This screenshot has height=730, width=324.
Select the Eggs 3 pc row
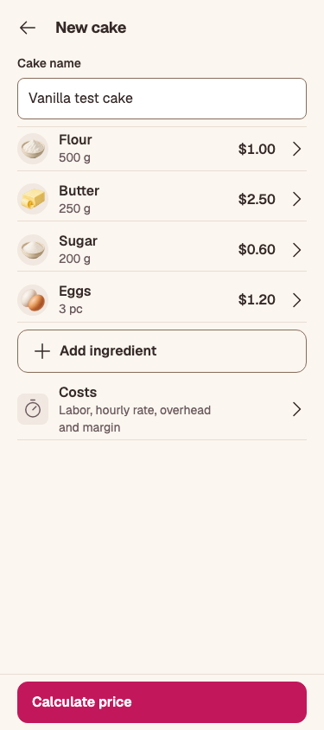[x=162, y=300]
